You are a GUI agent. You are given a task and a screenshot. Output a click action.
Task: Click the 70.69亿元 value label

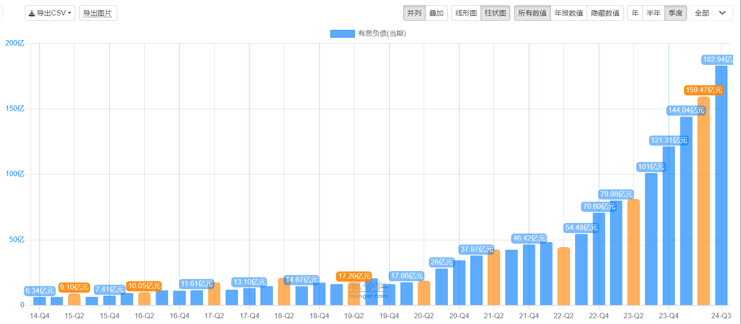[599, 207]
